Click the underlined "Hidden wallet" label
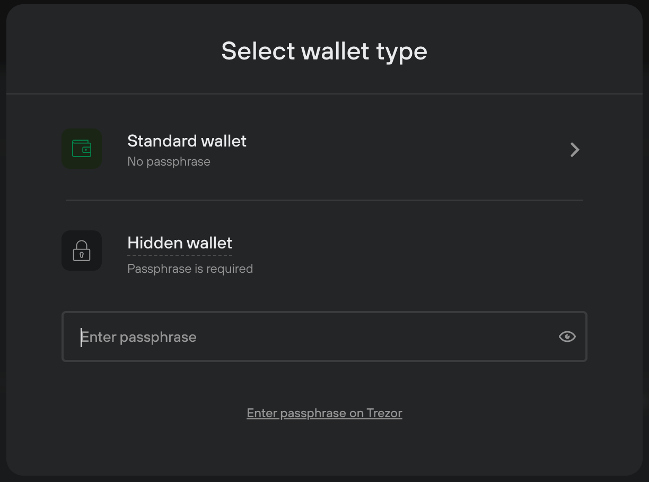Image resolution: width=649 pixels, height=482 pixels. click(180, 243)
